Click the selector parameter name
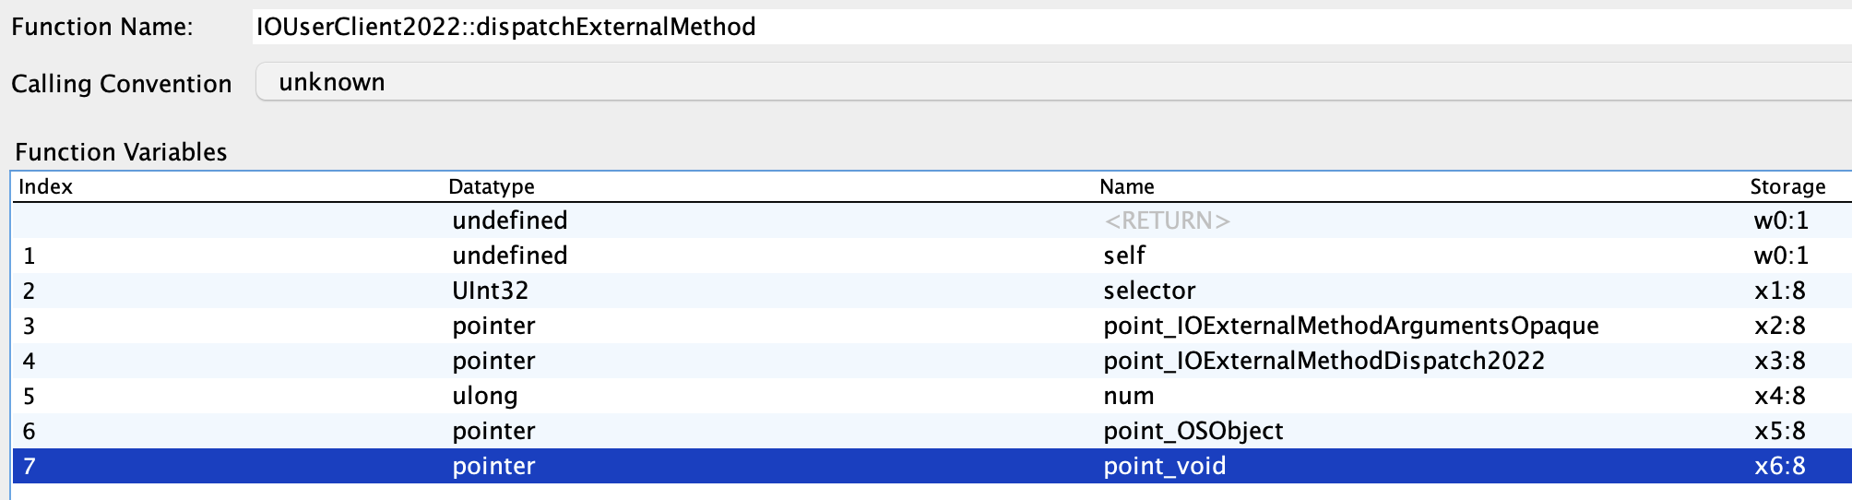Image resolution: width=1852 pixels, height=500 pixels. tap(1149, 291)
